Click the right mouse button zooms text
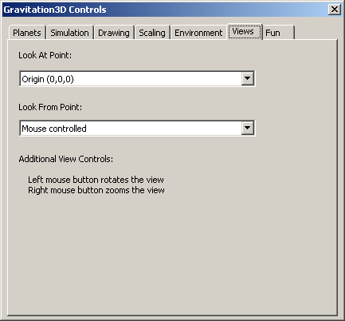Image resolution: width=345 pixels, height=321 pixels. pyautogui.click(x=96, y=190)
